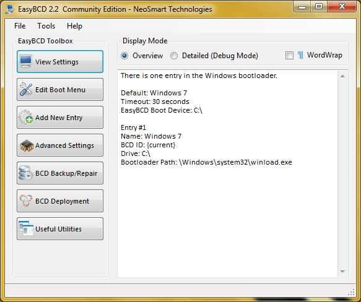Click the Advanced Settings button label
This screenshot has width=361, height=302.
point(64,145)
